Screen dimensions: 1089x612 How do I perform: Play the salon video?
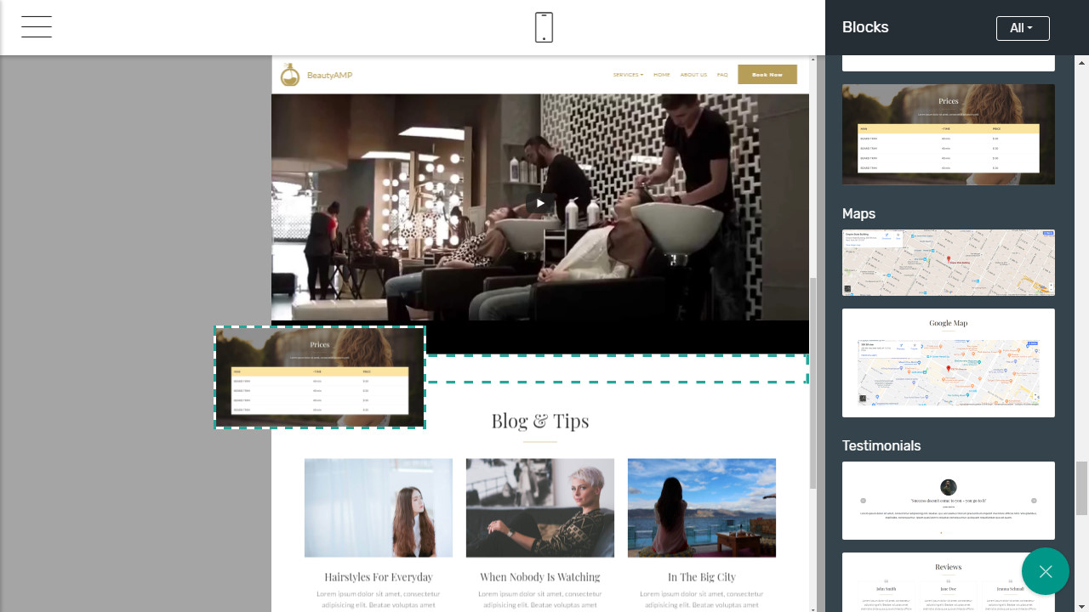point(539,203)
